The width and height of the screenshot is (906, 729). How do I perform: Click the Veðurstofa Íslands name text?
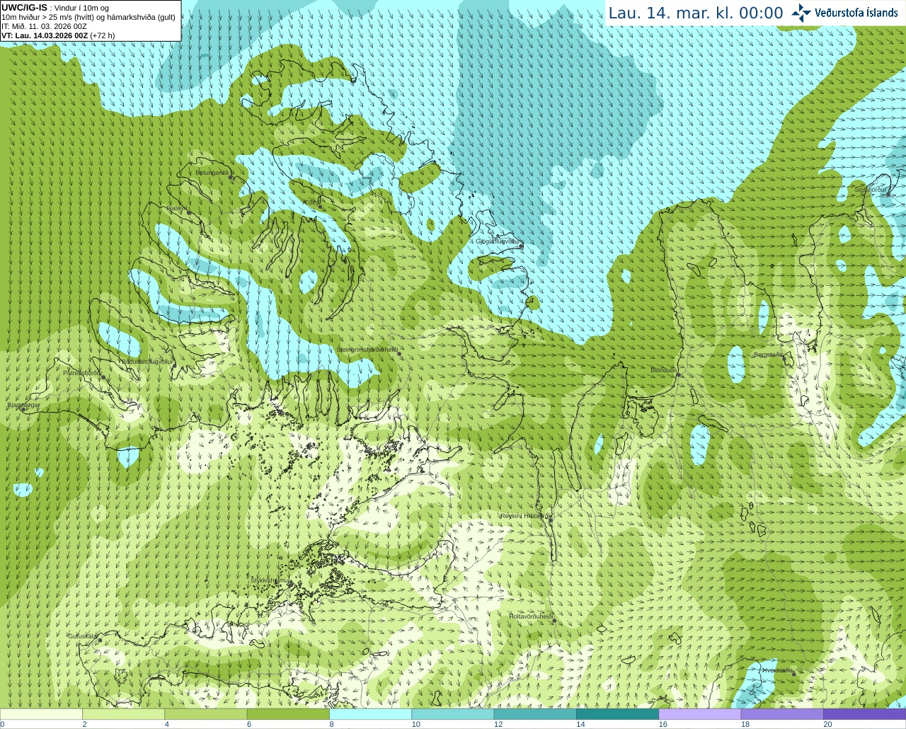pos(856,13)
